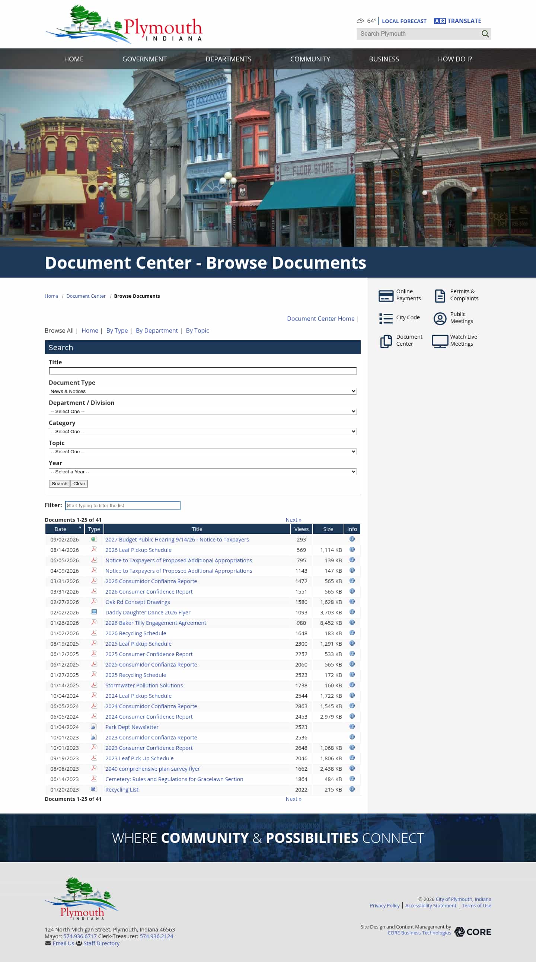This screenshot has width=536, height=962.
Task: Click info icon for Park Dept Newsletter
Action: tap(352, 726)
